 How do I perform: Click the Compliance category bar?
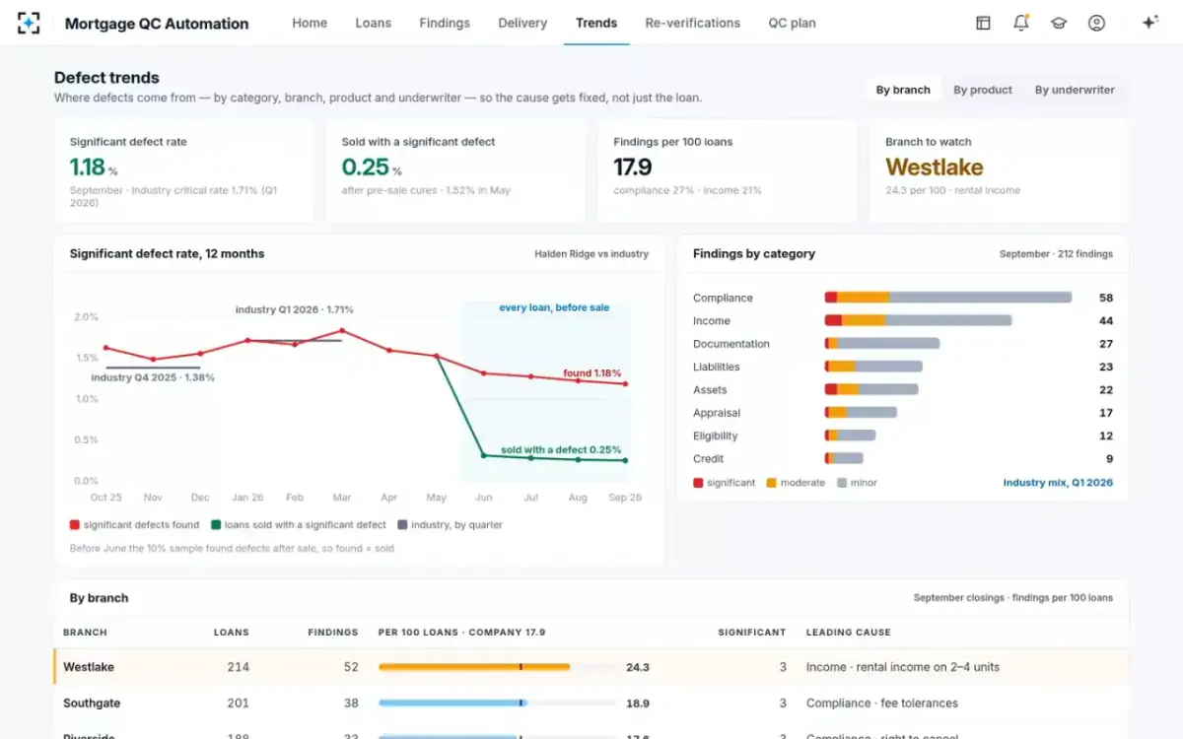click(x=948, y=298)
